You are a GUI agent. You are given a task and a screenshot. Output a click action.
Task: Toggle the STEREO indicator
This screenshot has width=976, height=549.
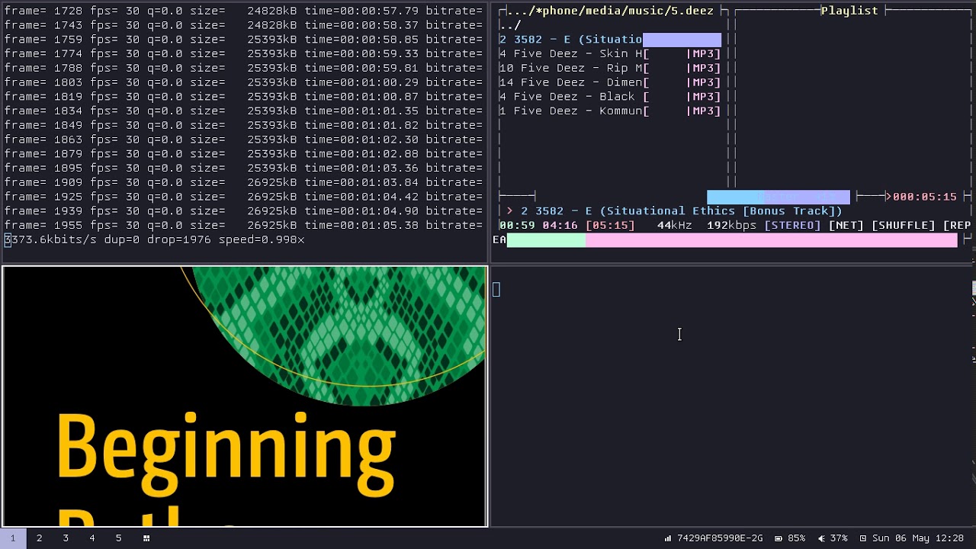[x=792, y=226]
